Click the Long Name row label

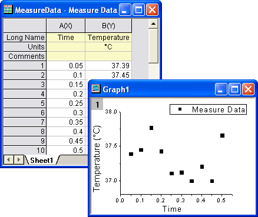25,38
